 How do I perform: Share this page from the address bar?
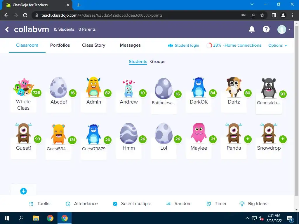click(x=253, y=15)
